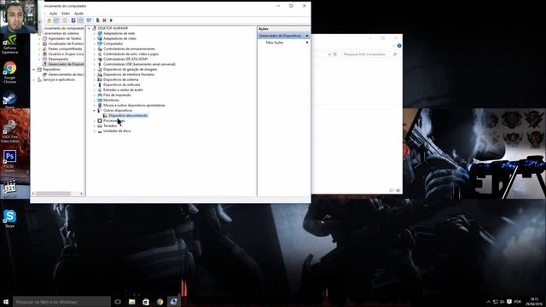The image size is (546, 307).
Task: Show hidden tray icons chevron
Action: coord(489,302)
